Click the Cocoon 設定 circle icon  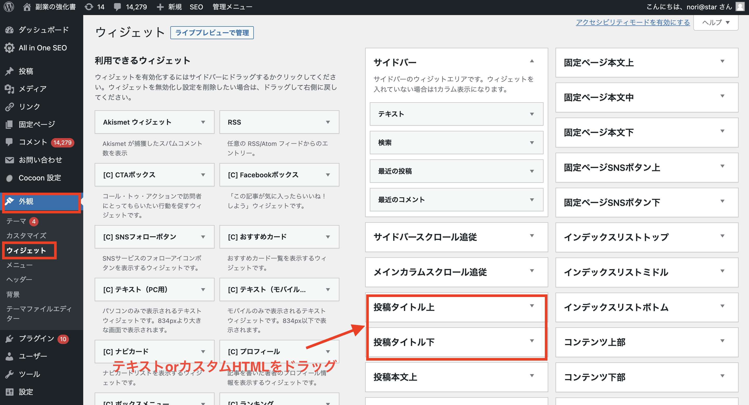click(x=9, y=178)
